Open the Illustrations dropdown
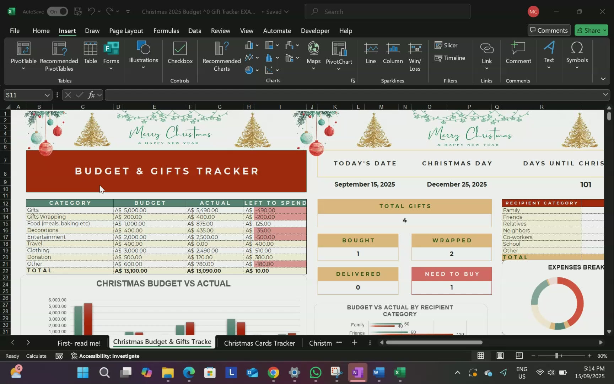This screenshot has width=614, height=384. pos(144,55)
